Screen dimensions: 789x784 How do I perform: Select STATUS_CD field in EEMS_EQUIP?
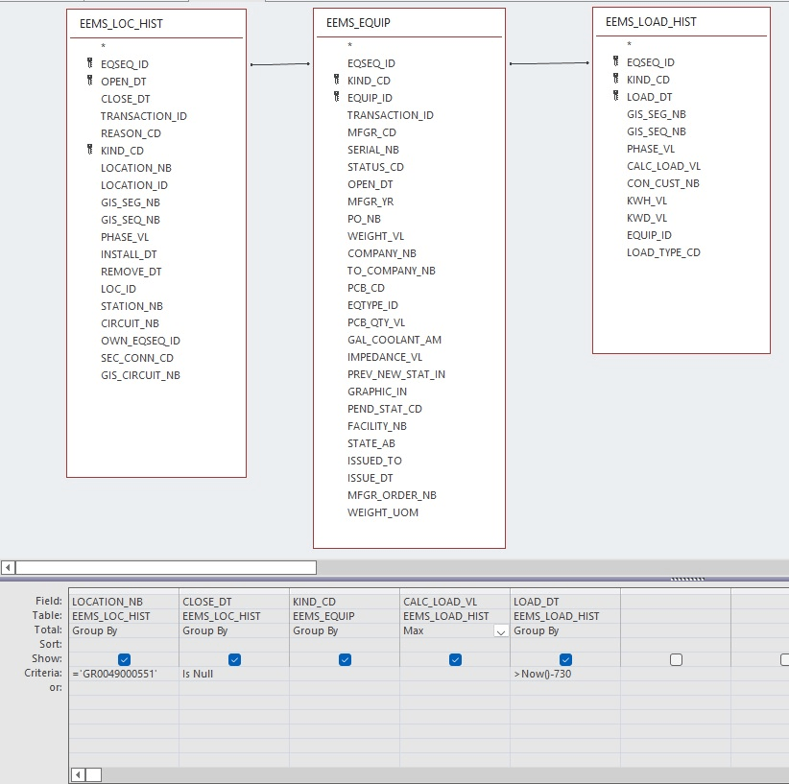tap(375, 167)
